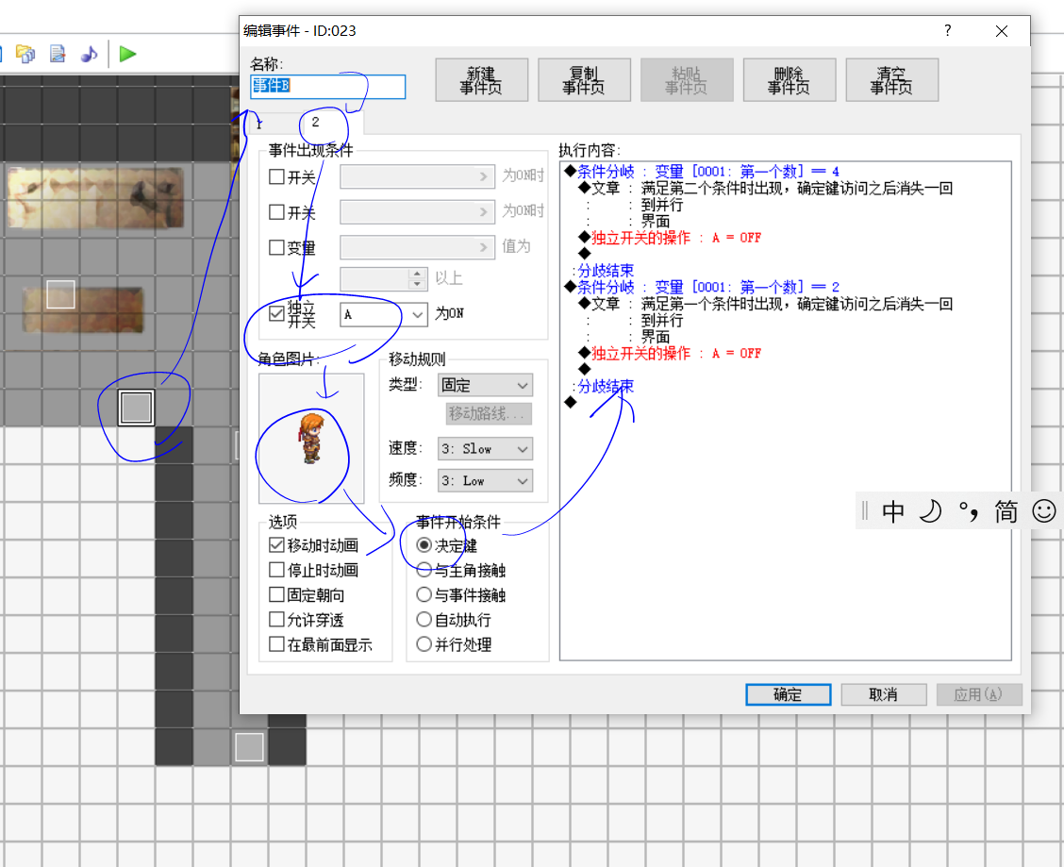Click the event name 名称 field

tap(327, 86)
